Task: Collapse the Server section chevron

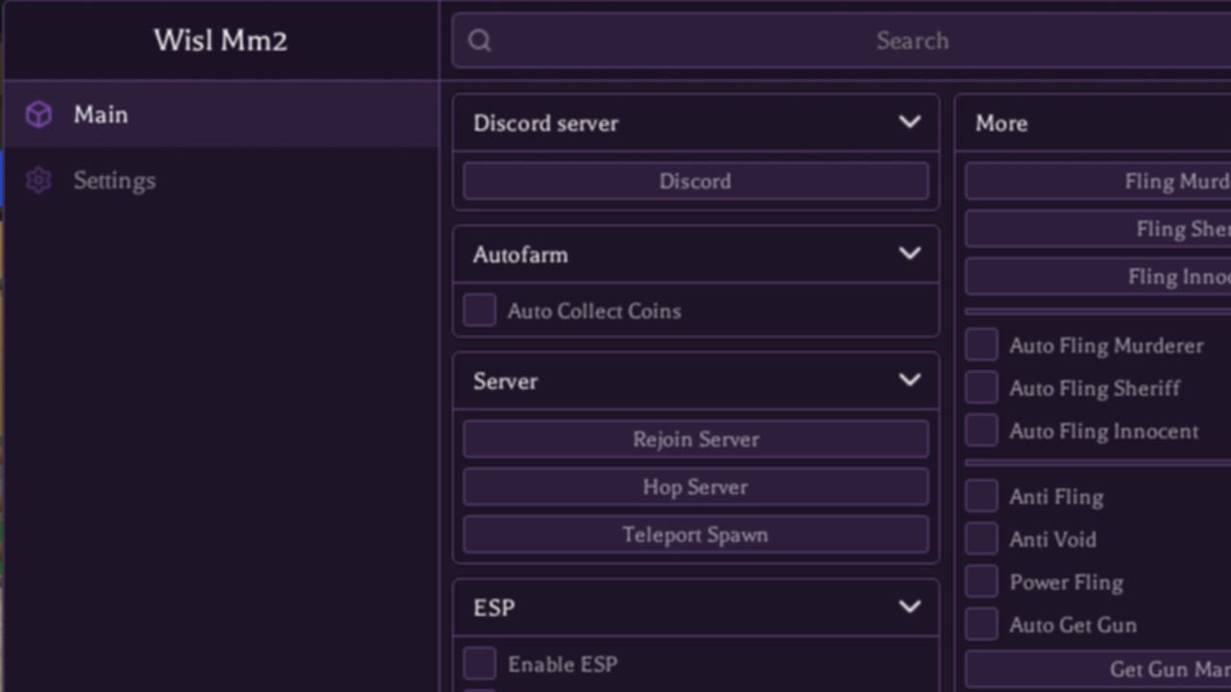Action: (x=909, y=380)
